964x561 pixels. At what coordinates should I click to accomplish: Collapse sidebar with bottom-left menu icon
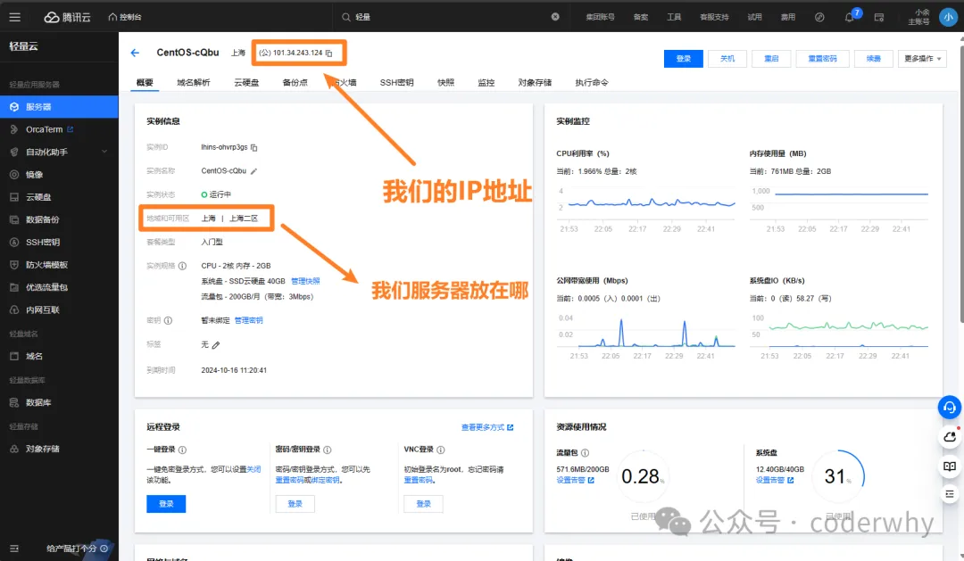pos(14,549)
